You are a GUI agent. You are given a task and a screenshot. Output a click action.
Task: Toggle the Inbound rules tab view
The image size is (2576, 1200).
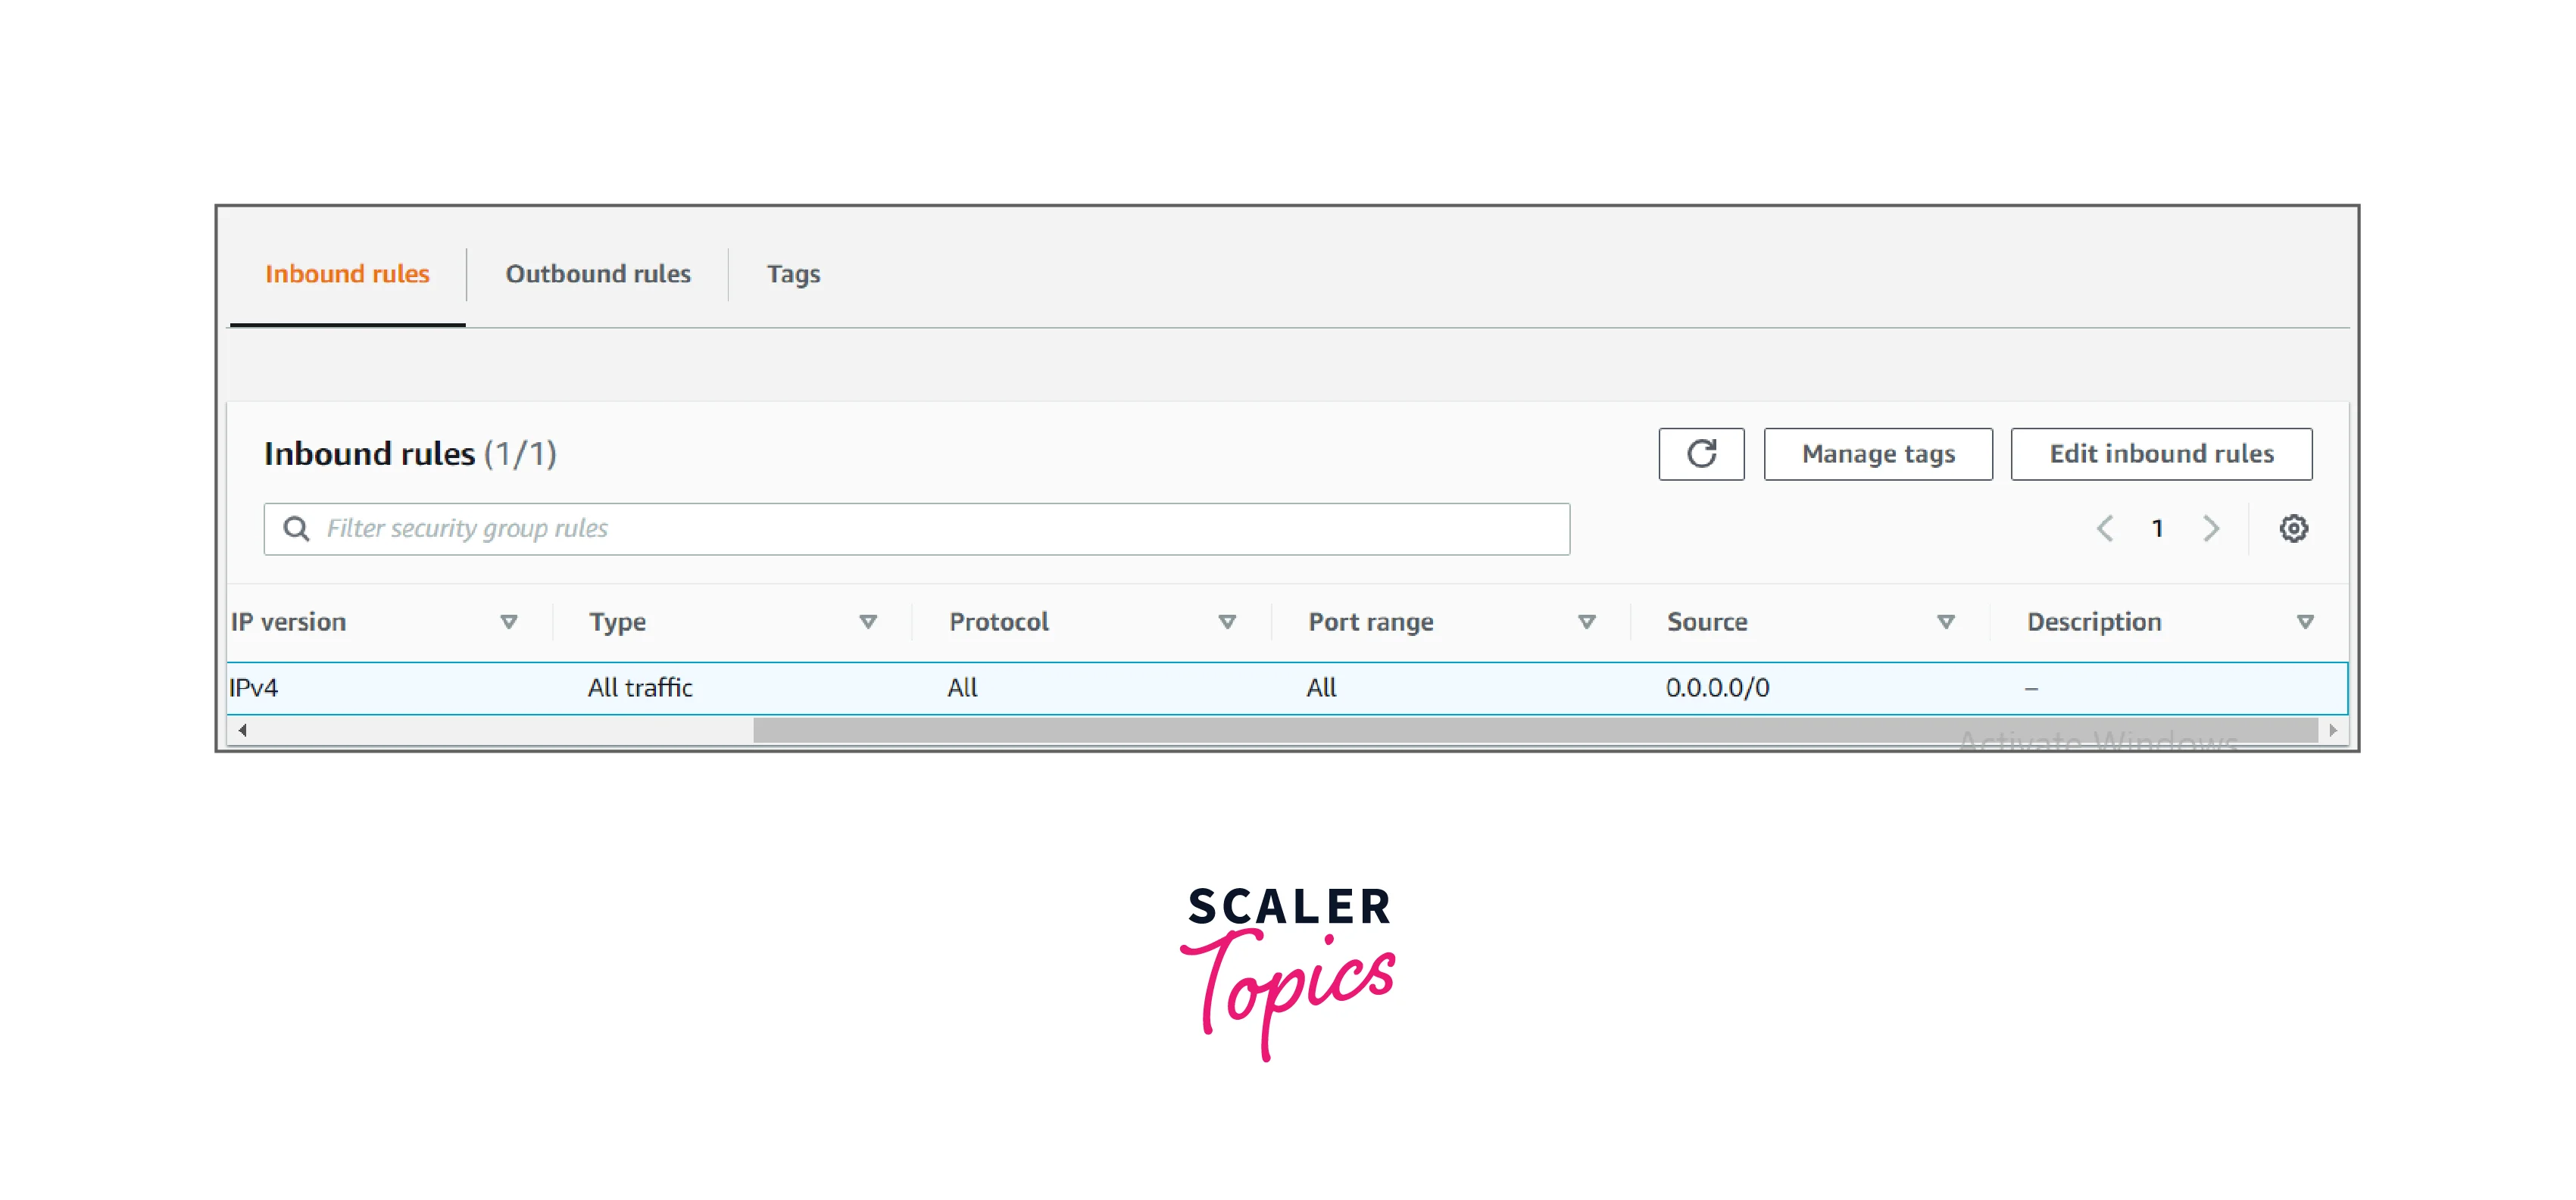click(x=347, y=274)
